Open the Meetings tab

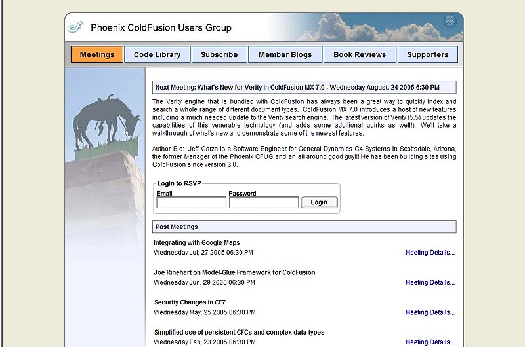click(97, 54)
